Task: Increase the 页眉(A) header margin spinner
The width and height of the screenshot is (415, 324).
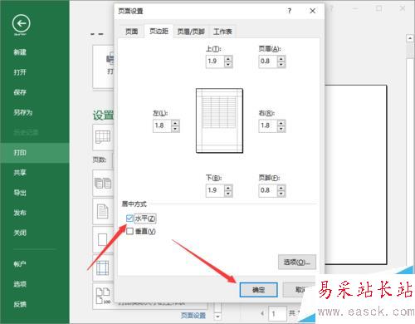Action: [281, 58]
